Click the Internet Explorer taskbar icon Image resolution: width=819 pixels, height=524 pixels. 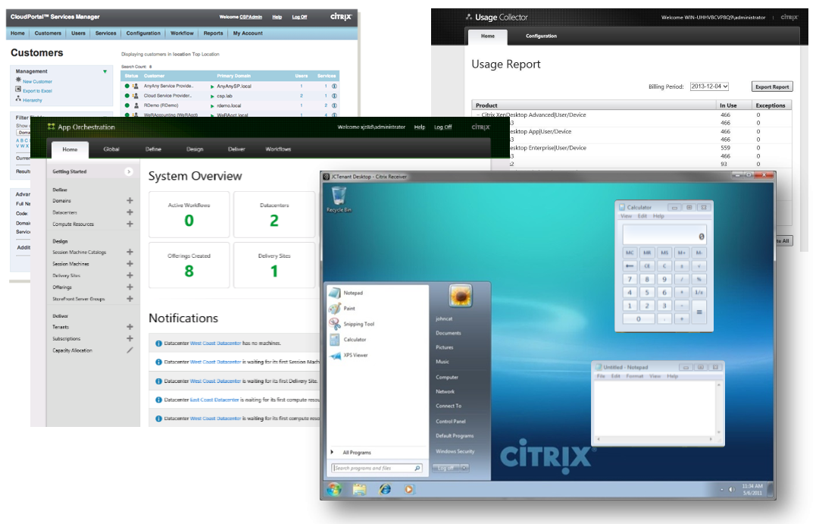click(385, 489)
